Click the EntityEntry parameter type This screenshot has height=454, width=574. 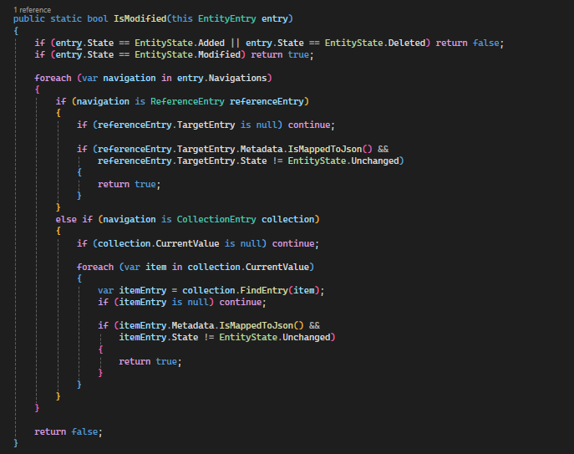(x=227, y=18)
